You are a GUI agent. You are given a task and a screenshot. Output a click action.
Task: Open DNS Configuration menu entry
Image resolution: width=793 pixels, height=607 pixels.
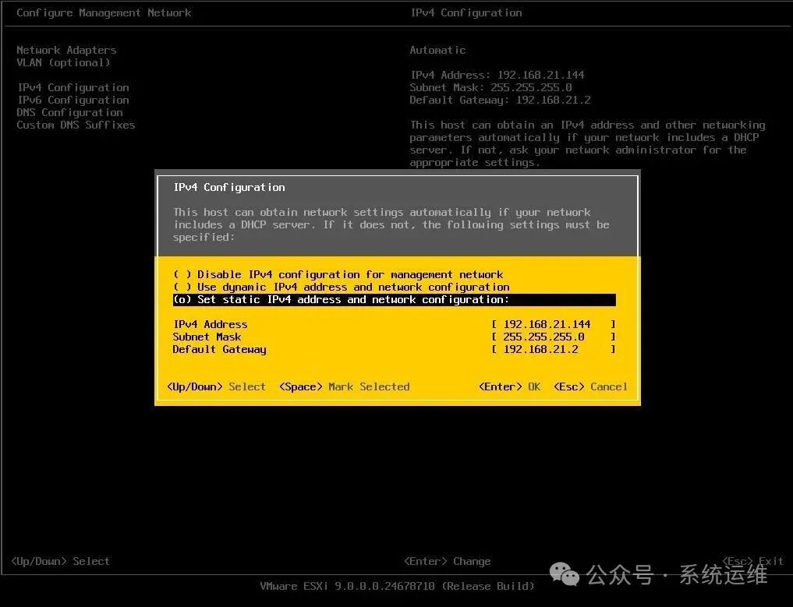tap(70, 112)
